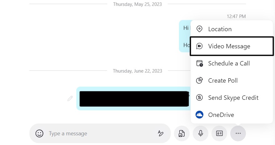The image size is (275, 145).
Task: Click the pen formatting icon in message box
Action: [160, 133]
